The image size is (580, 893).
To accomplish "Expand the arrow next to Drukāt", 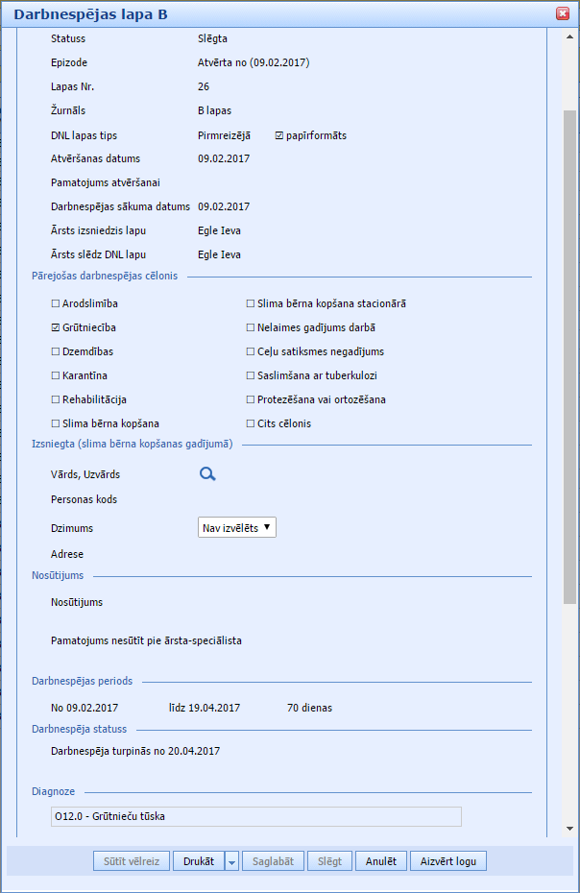I will click(x=231, y=861).
